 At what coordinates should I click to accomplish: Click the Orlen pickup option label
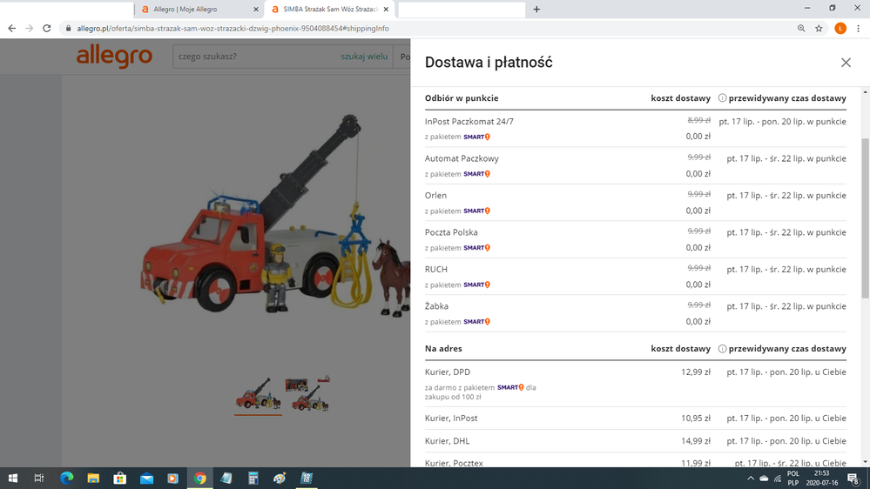coord(435,195)
